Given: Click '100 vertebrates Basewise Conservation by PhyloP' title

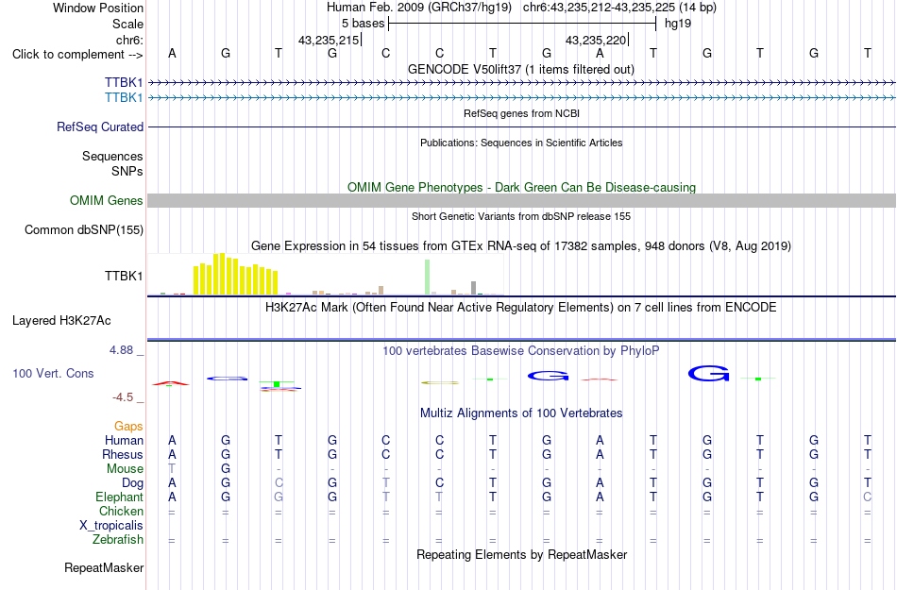Looking at the screenshot, I should (520, 350).
